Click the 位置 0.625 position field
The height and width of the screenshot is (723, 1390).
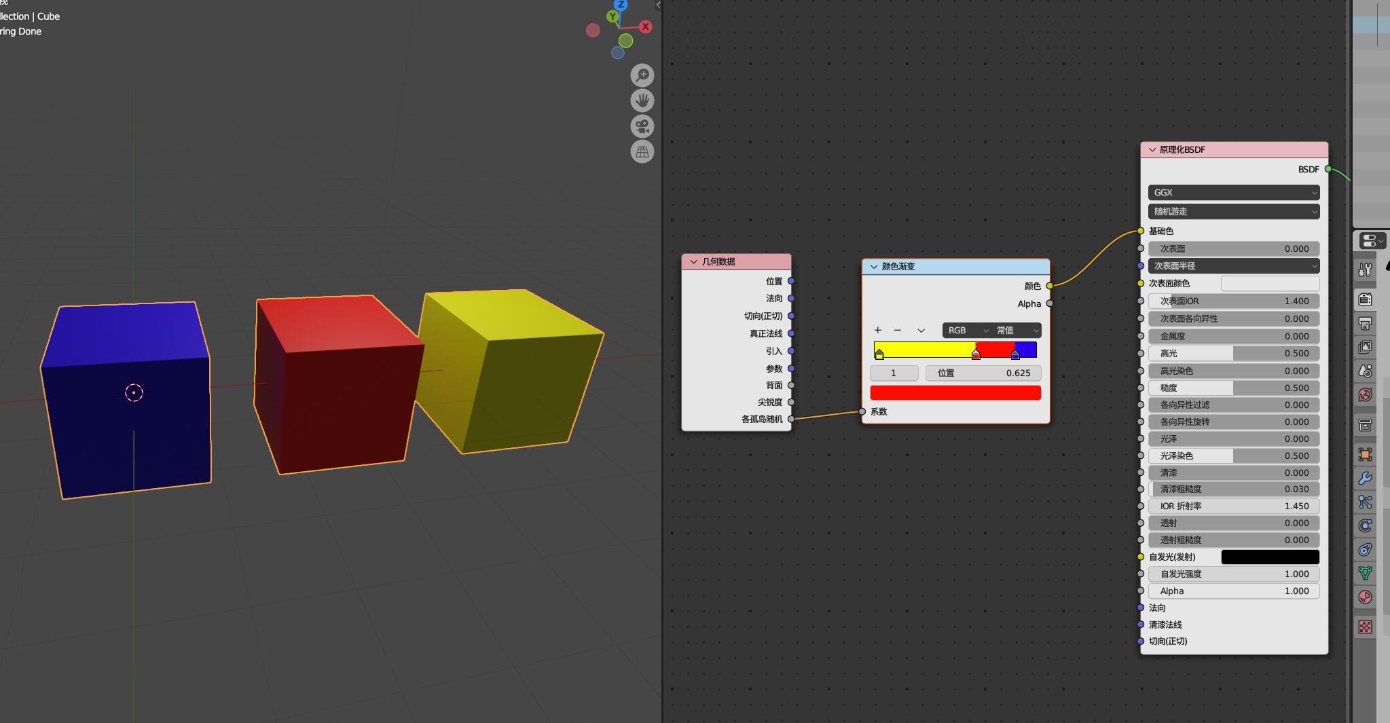pyautogui.click(x=983, y=373)
